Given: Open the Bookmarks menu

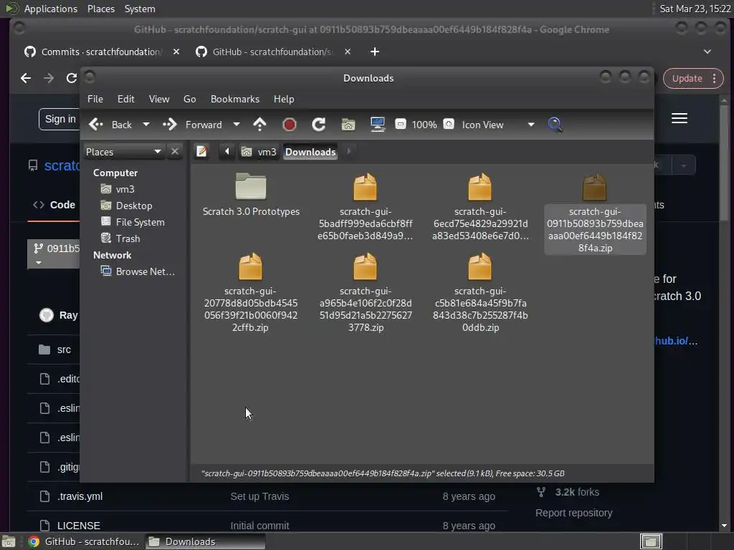Looking at the screenshot, I should point(235,99).
